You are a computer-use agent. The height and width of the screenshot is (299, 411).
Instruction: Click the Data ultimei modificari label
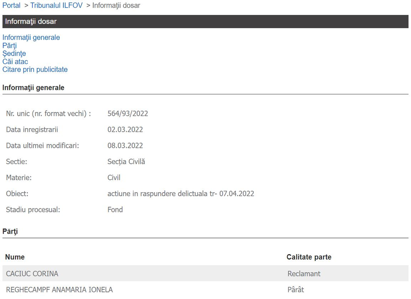point(42,145)
